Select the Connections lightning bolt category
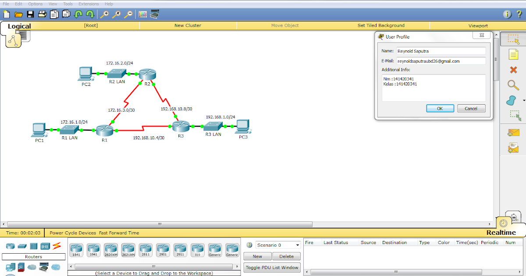The height and width of the screenshot is (276, 526). (x=56, y=247)
